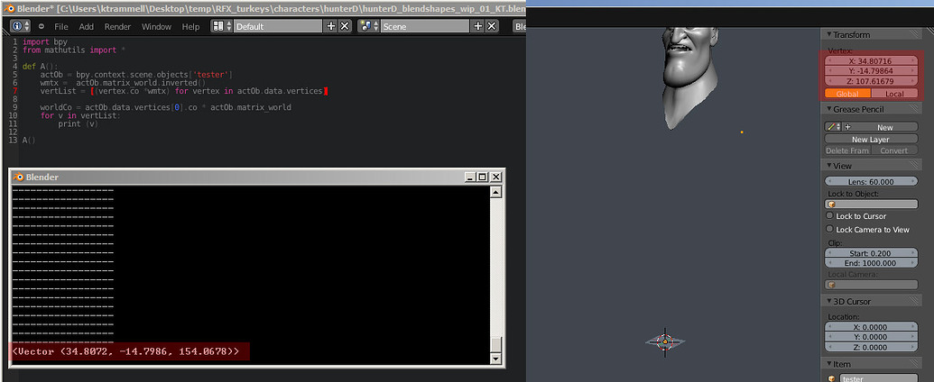The height and width of the screenshot is (382, 934).
Task: Collapse the 3D Cursor panel
Action: pyautogui.click(x=829, y=301)
